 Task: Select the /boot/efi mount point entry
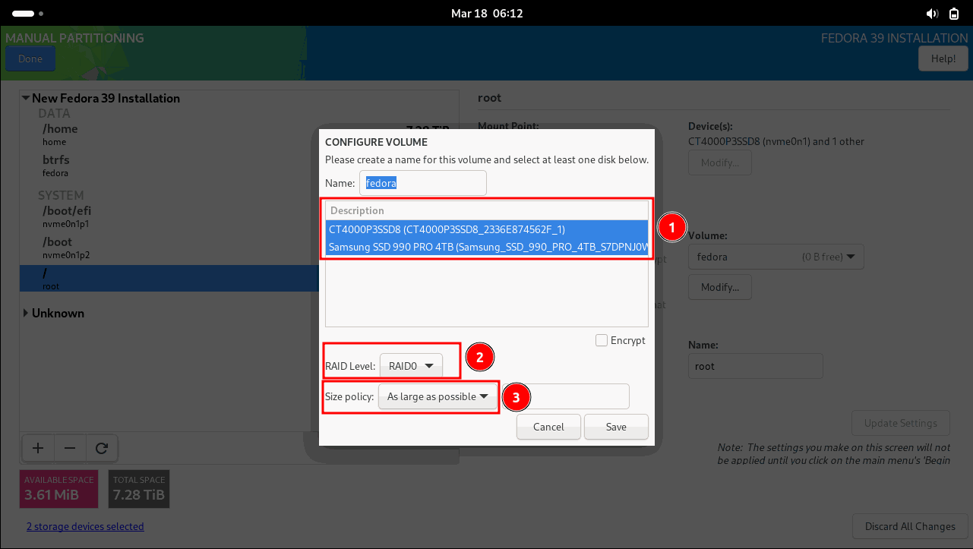click(67, 216)
